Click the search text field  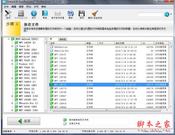[x=150, y=15]
